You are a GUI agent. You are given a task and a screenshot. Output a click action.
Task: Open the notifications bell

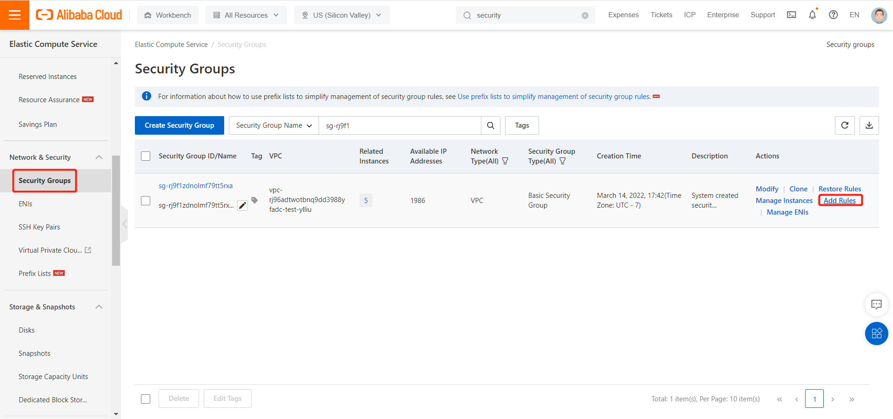tap(812, 14)
